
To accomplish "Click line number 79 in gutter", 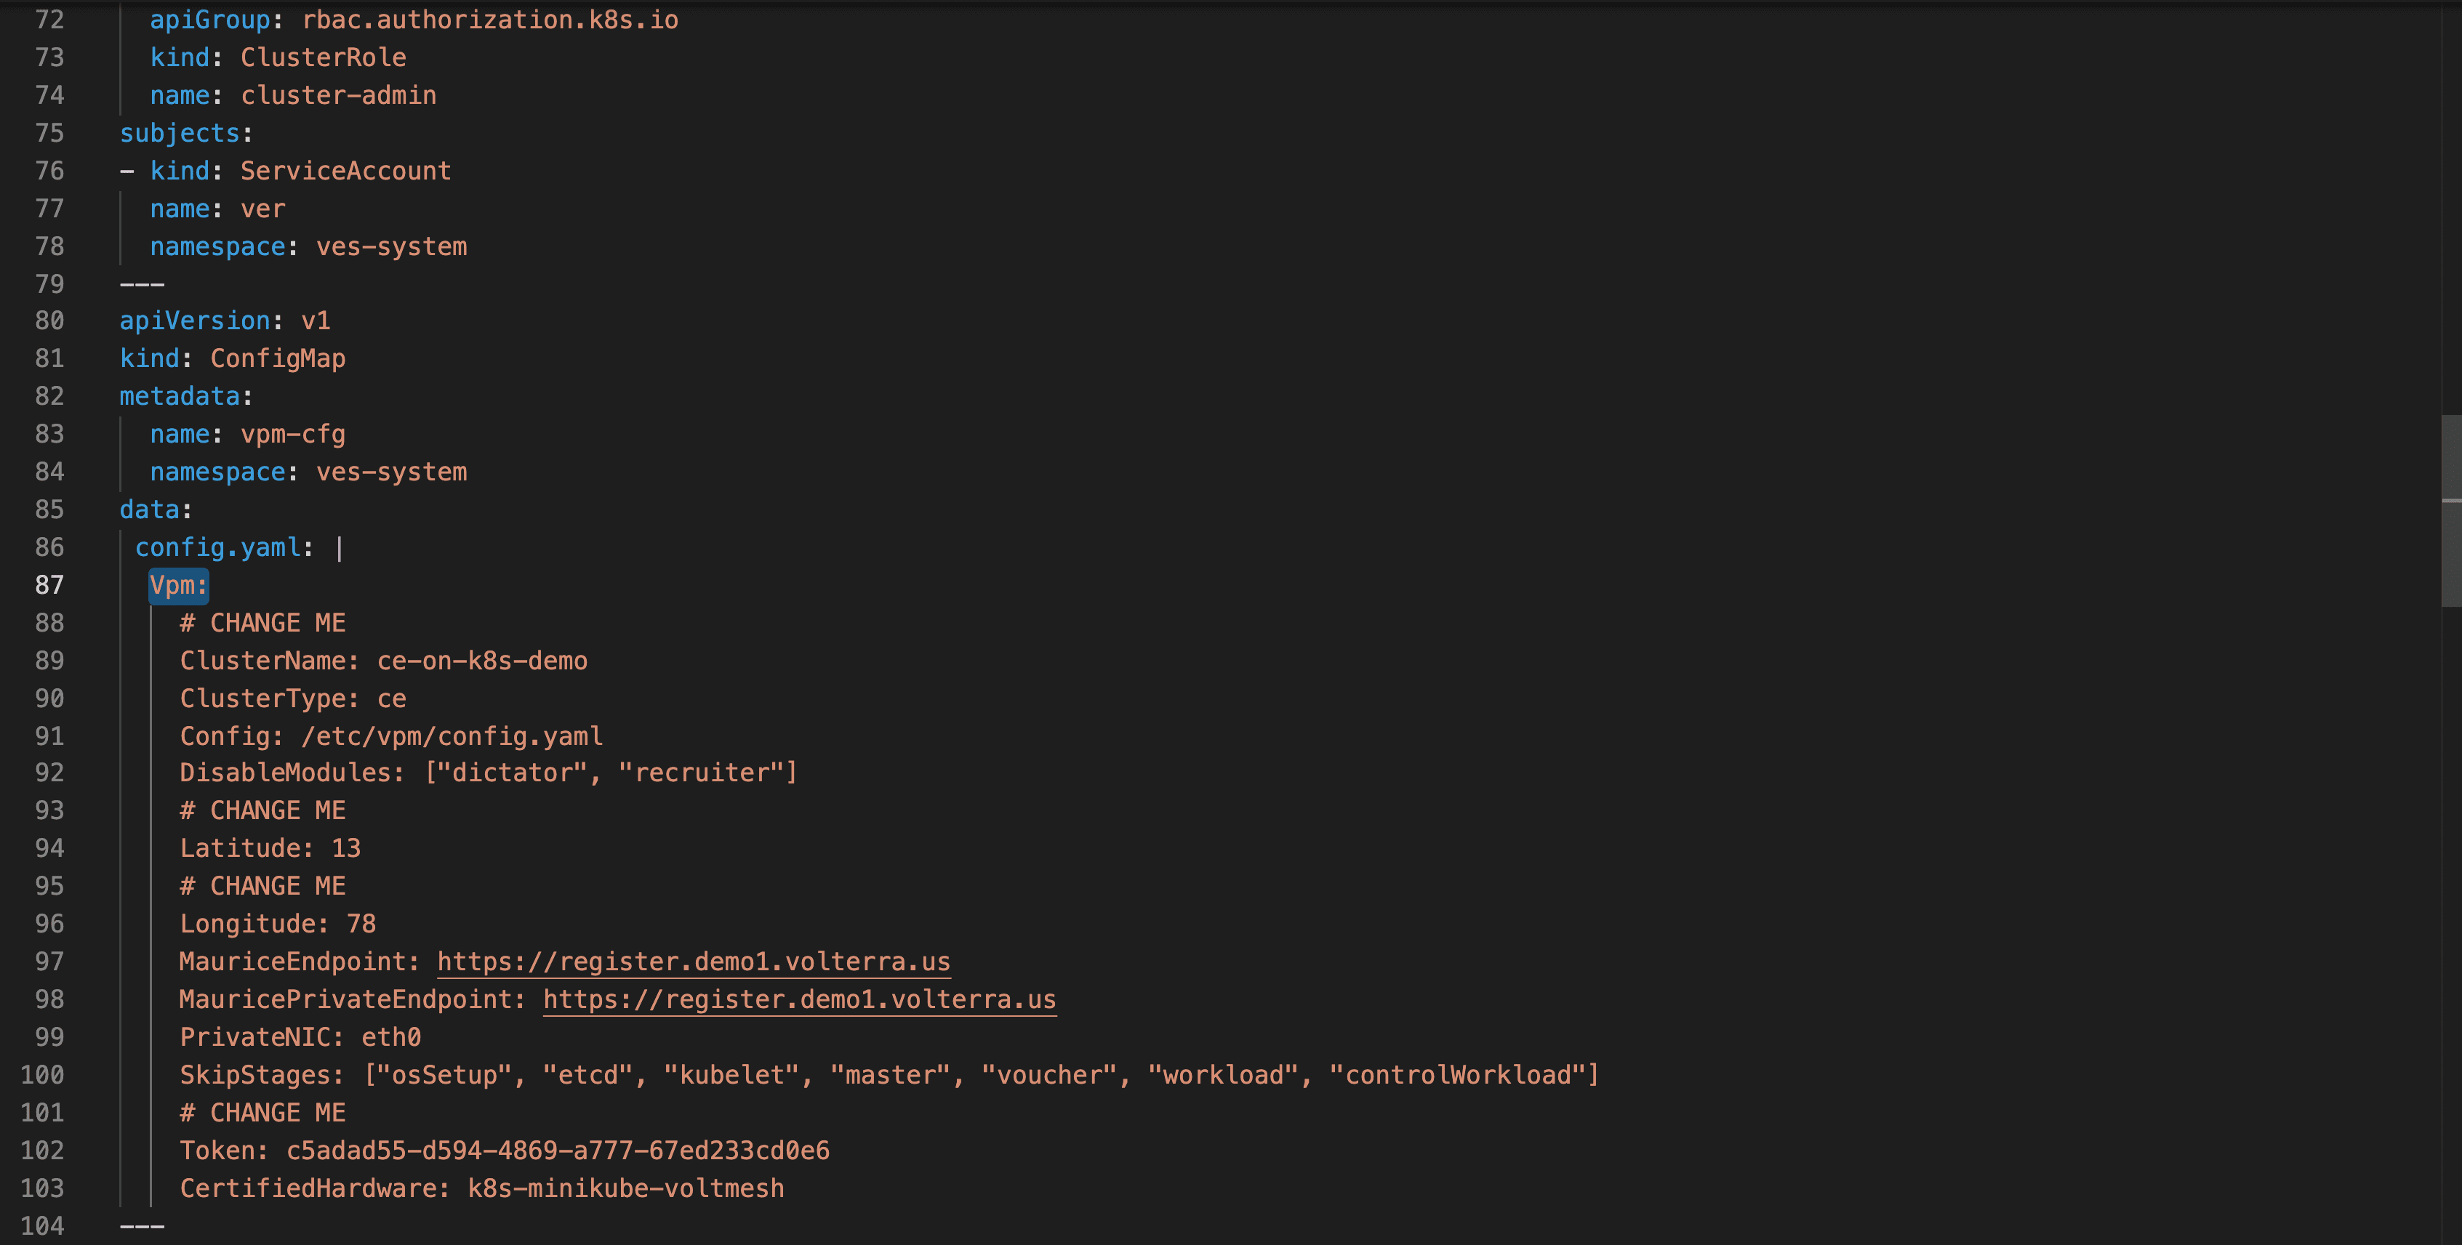I will (x=49, y=283).
